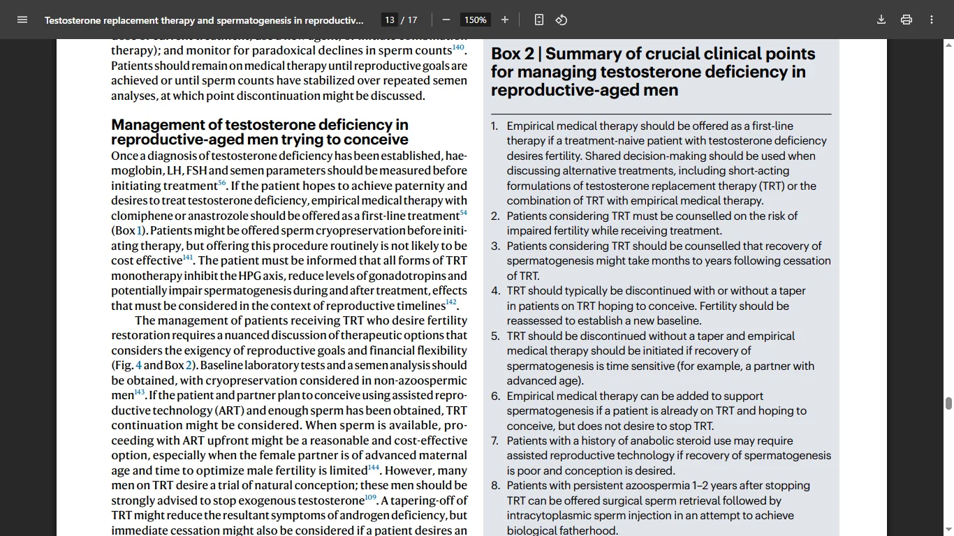Screen dimensions: 954x536
Task: Click text 'strongly advised to stop exogenous testosterone'
Action: click(x=237, y=500)
